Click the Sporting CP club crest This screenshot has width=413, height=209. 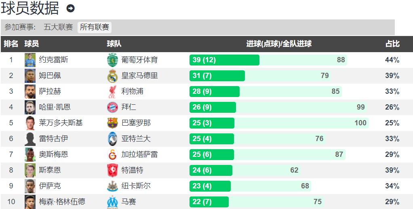(112, 60)
